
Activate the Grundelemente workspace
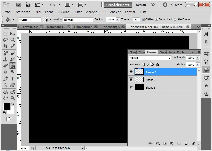coord(118,5)
